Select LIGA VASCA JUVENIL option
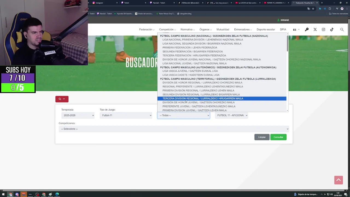The image size is (350, 197). [x=222, y=71]
